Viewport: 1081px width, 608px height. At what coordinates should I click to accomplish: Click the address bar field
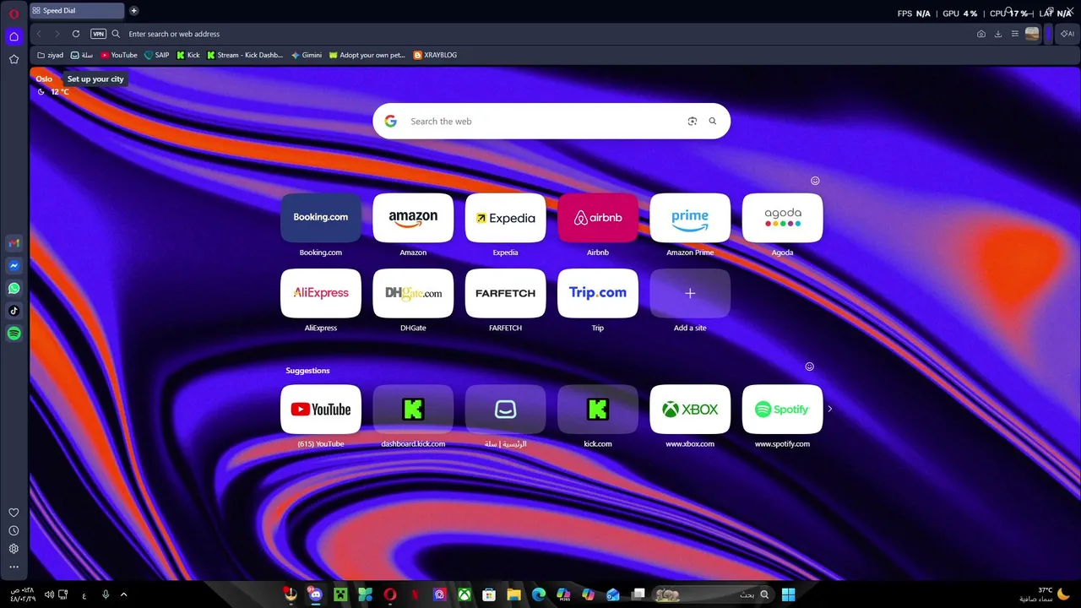point(540,34)
